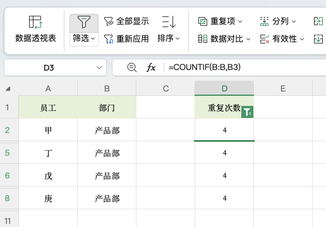Image resolution: width=326 pixels, height=227 pixels.
Task: Click the top icon at the ribbon's right edge
Action: click(318, 21)
